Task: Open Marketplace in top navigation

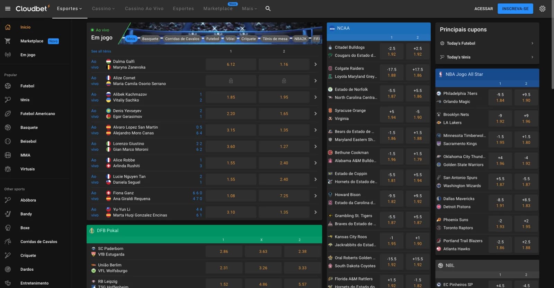Action: [218, 9]
